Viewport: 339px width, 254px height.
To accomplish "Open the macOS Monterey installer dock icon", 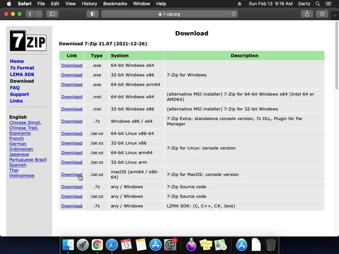I will click(x=191, y=245).
